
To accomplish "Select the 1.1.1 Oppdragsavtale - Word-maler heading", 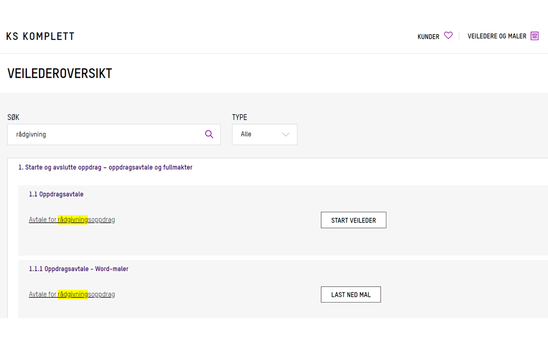I will click(x=78, y=269).
